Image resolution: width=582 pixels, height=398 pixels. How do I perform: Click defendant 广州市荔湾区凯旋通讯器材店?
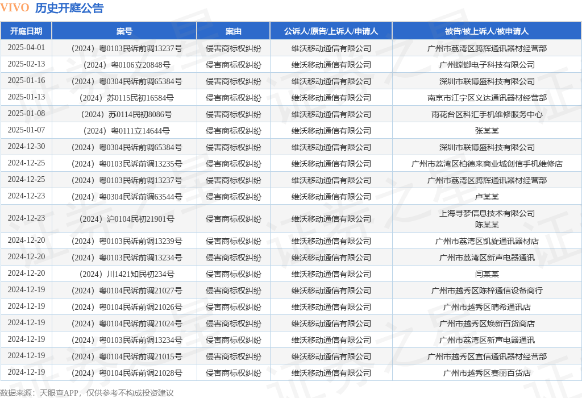487,241
